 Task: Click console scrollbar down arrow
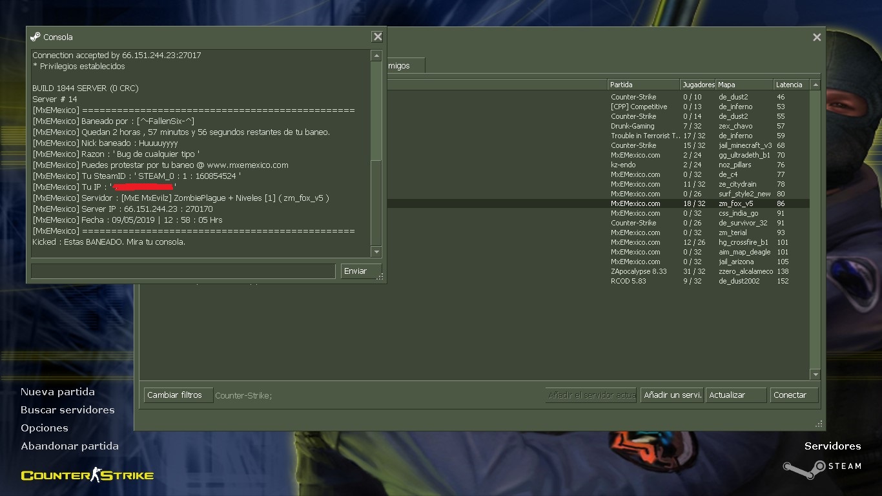pos(376,252)
